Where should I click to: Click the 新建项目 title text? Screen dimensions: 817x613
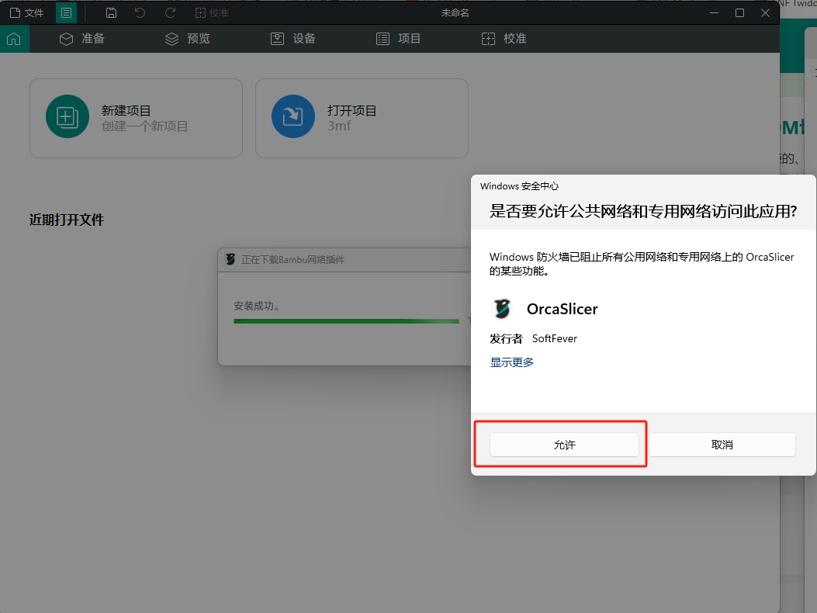(126, 110)
